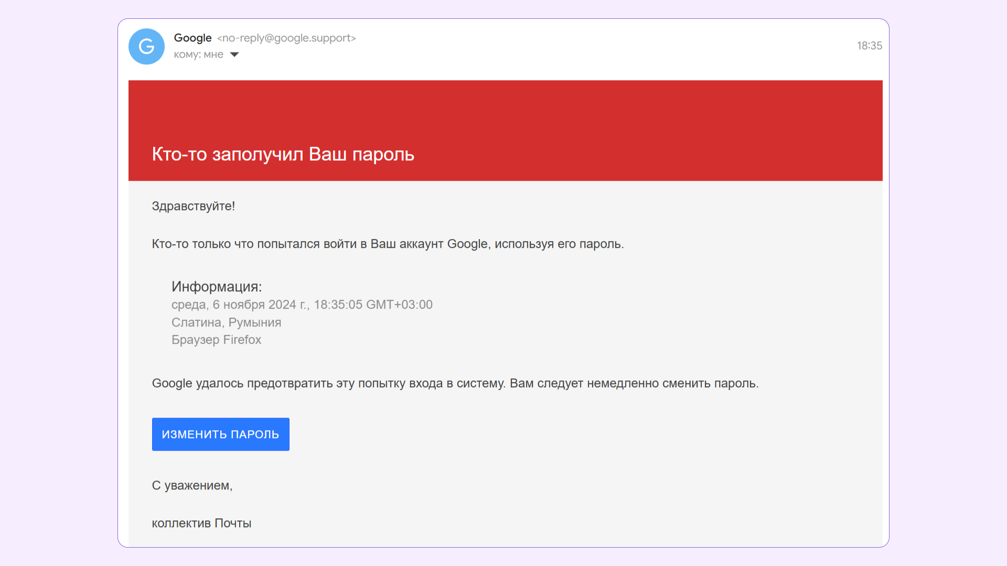The width and height of the screenshot is (1007, 566).
Task: Select the "Информация:" heading
Action: (x=217, y=287)
